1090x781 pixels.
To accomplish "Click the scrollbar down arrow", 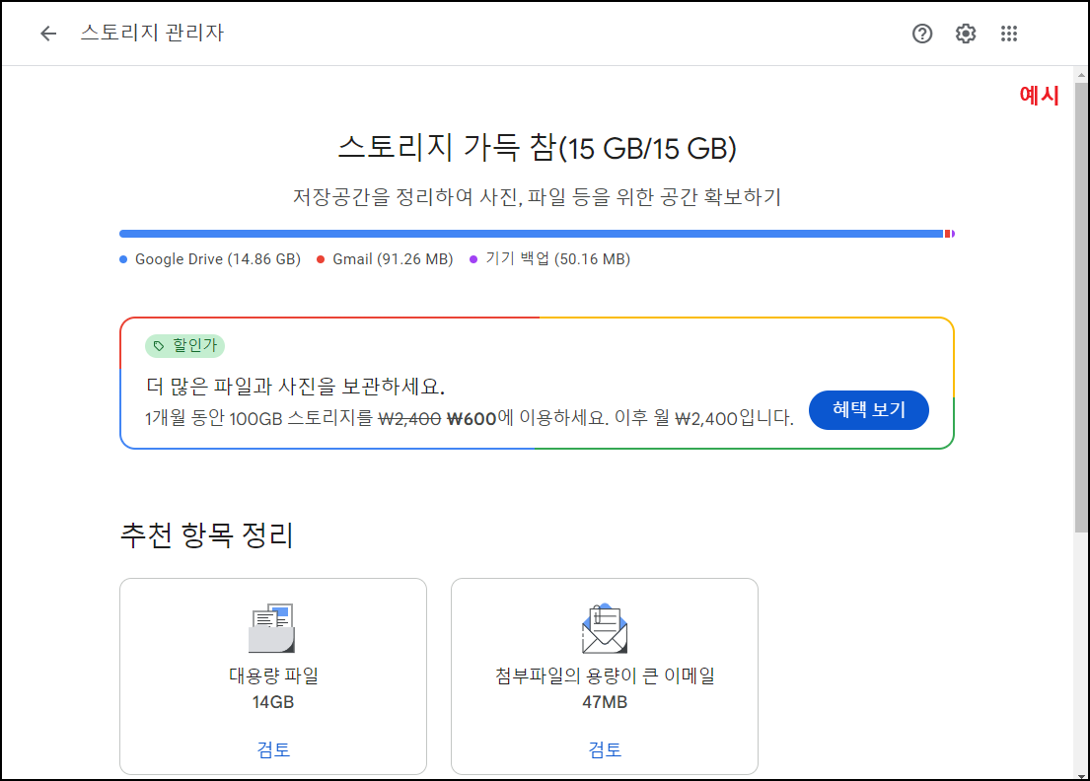I will pyautogui.click(x=1081, y=775).
